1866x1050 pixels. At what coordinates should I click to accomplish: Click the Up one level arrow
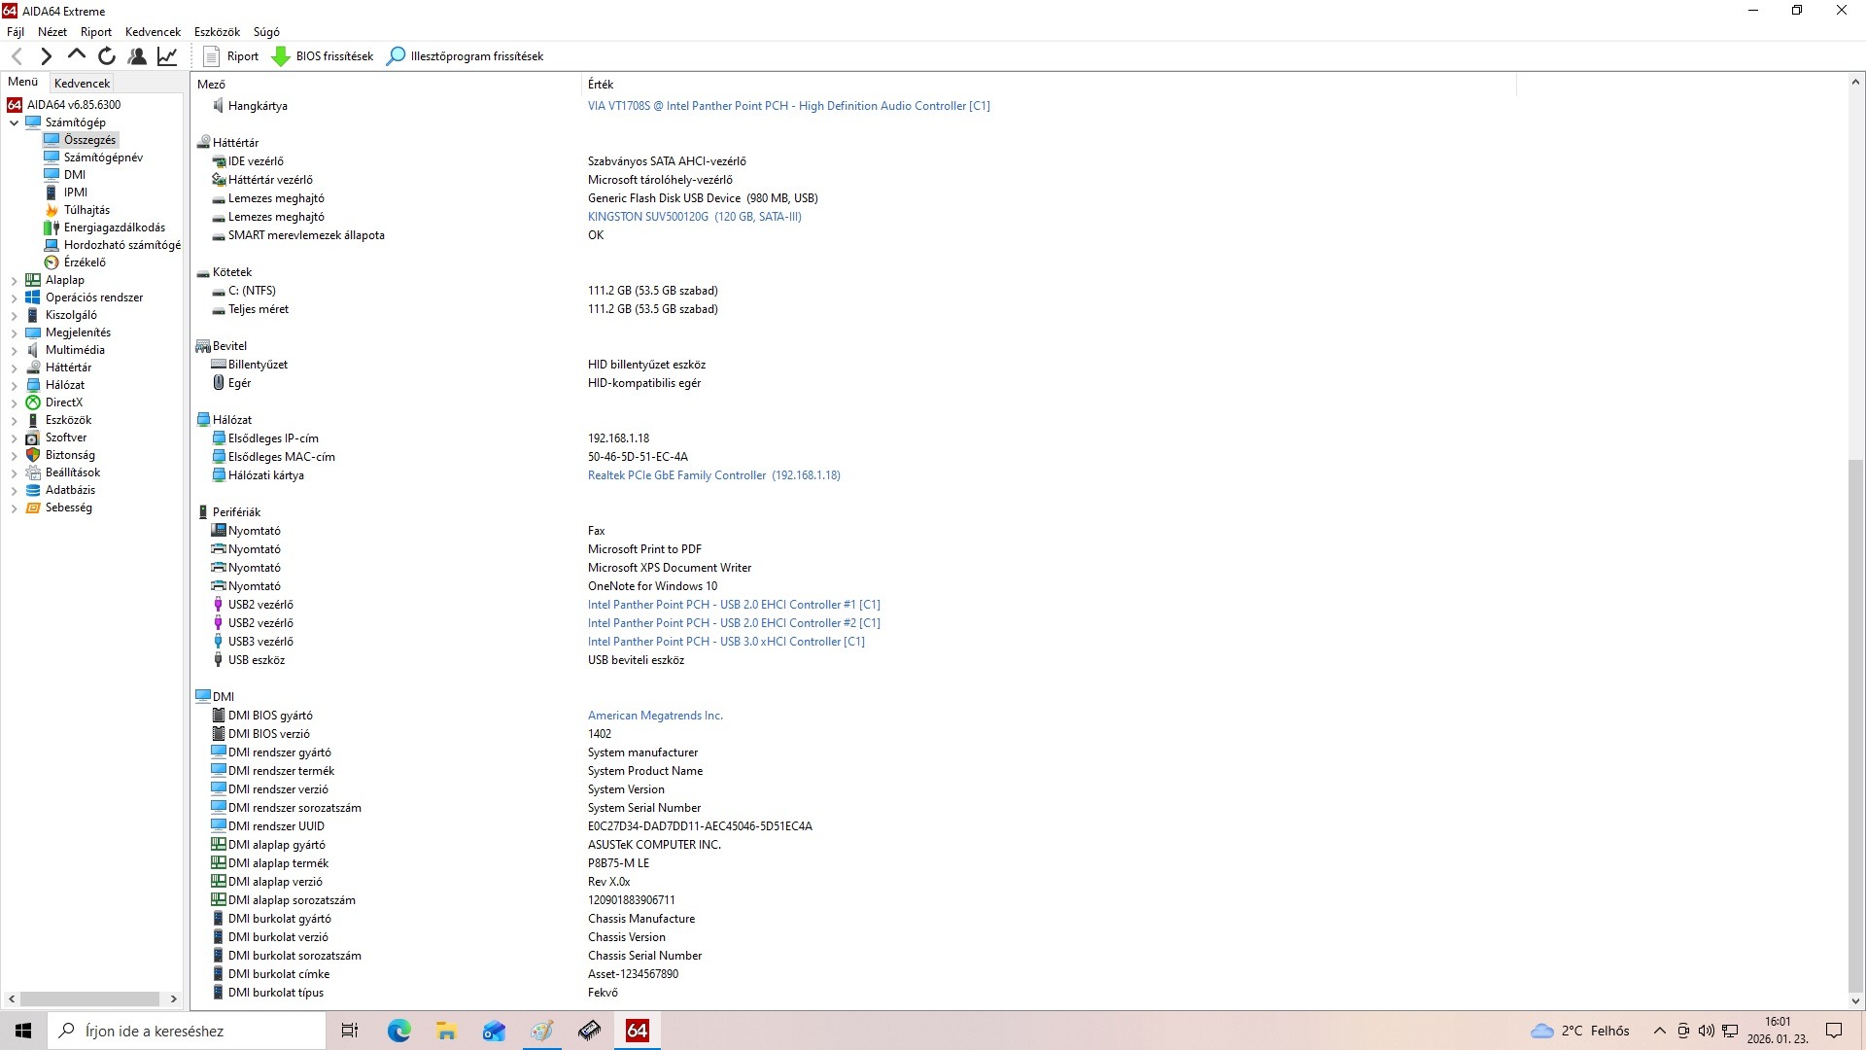77,55
